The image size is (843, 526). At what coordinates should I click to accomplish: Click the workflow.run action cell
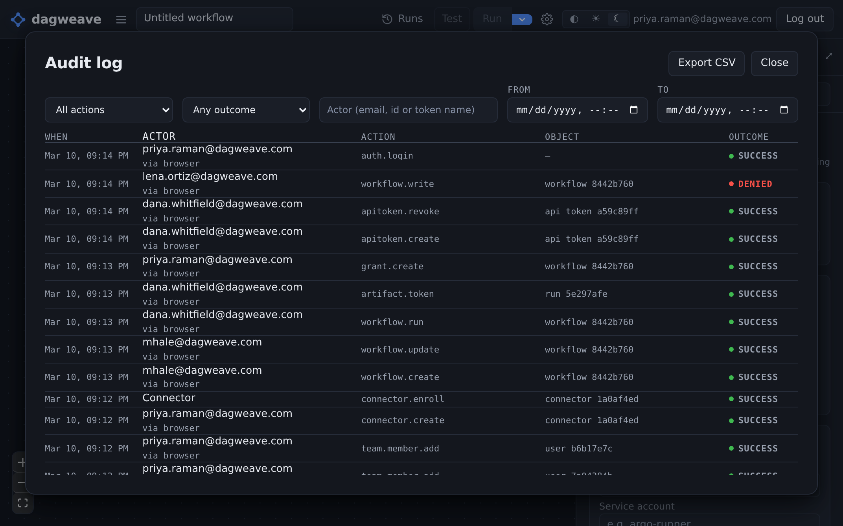click(392, 322)
